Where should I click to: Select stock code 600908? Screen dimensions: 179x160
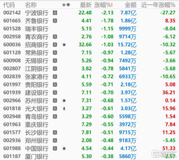(x=12, y=61)
